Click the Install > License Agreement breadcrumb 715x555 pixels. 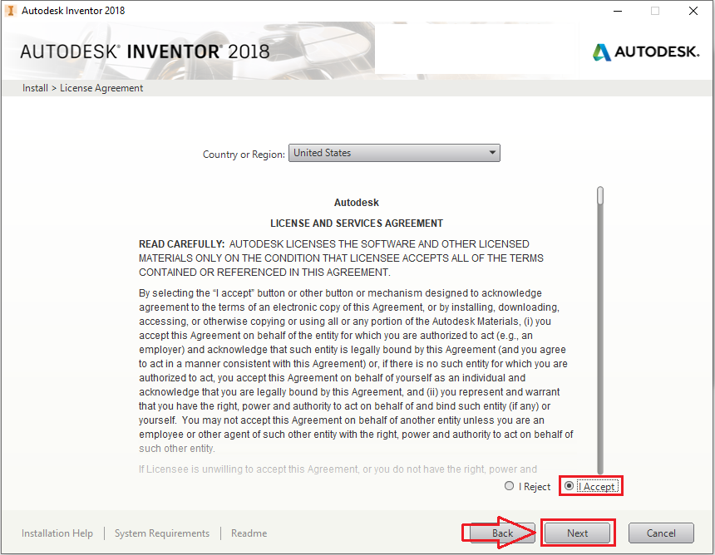tap(82, 88)
